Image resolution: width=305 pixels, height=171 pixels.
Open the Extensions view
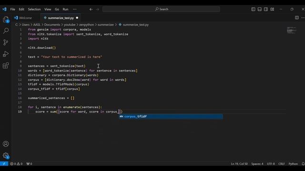tap(6, 66)
